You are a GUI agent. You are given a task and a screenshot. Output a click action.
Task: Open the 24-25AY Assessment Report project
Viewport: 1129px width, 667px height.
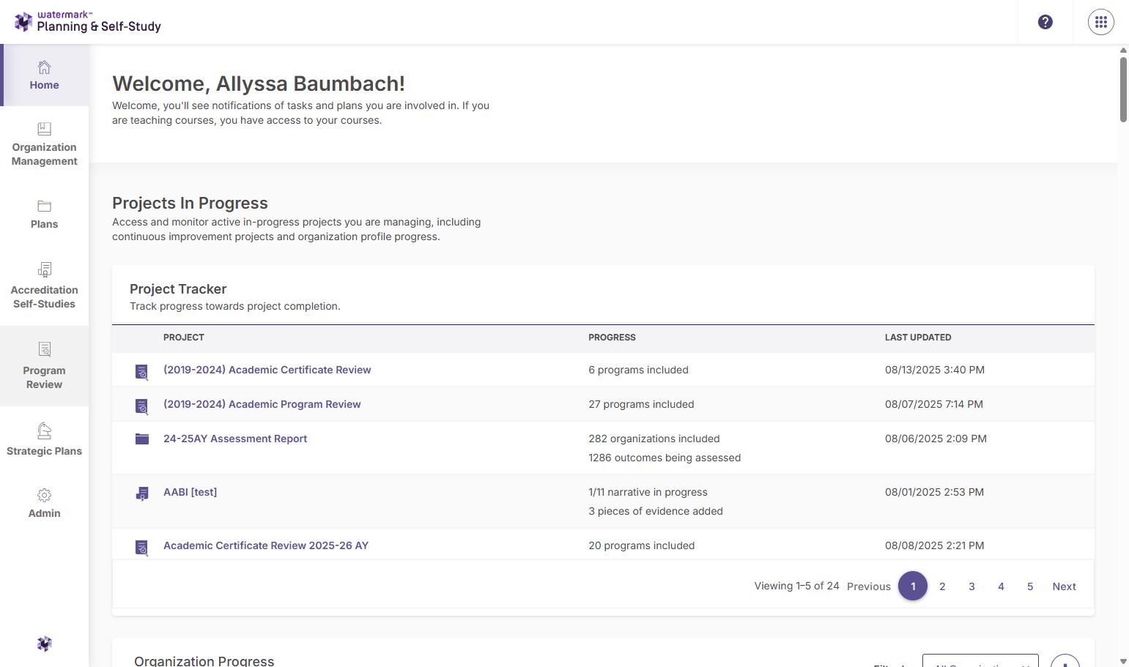pos(235,439)
